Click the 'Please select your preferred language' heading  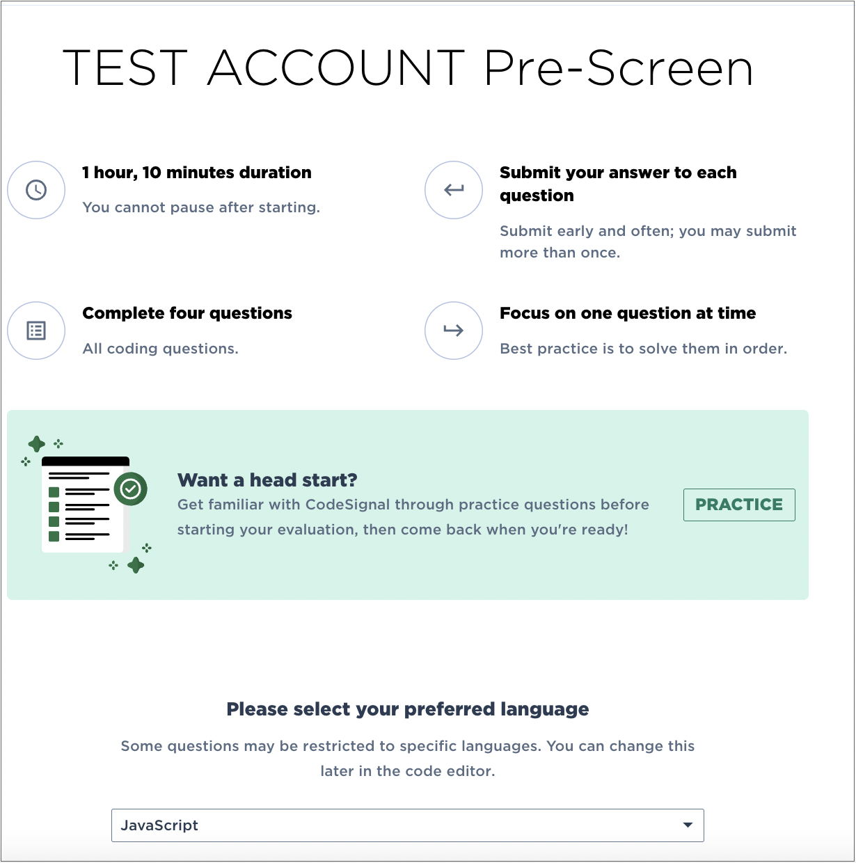408,709
